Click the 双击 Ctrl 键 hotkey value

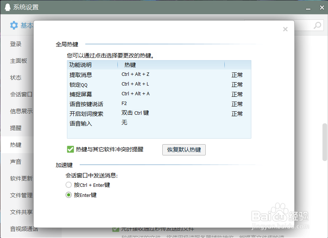tap(135, 113)
